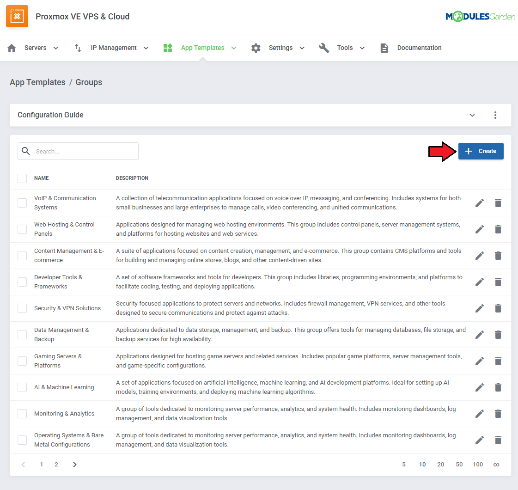Screen dimensions: 518x490
Task: Check the Data Management & Backup row
Action: (x=22, y=335)
